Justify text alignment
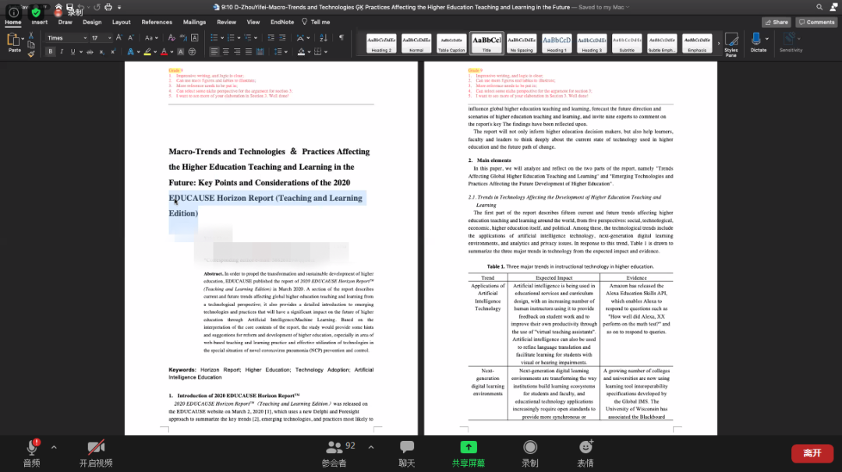 (248, 52)
